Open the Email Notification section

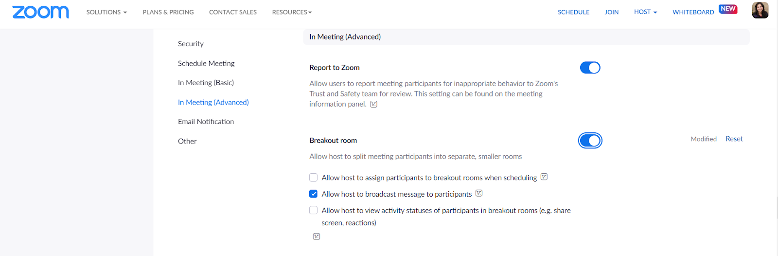[x=206, y=122]
